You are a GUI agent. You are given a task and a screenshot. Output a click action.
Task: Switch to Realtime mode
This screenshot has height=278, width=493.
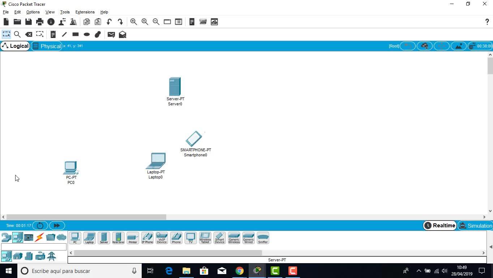click(440, 226)
